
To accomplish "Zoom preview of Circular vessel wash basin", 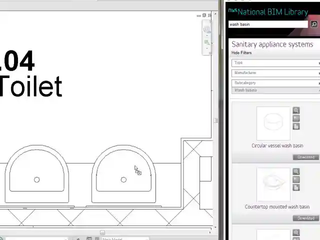I will click(296, 110).
